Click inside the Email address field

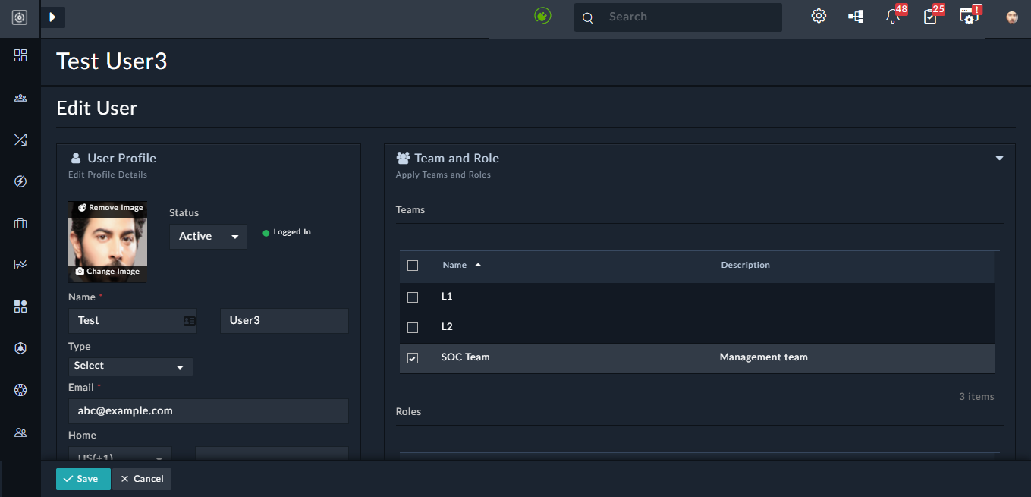click(208, 410)
